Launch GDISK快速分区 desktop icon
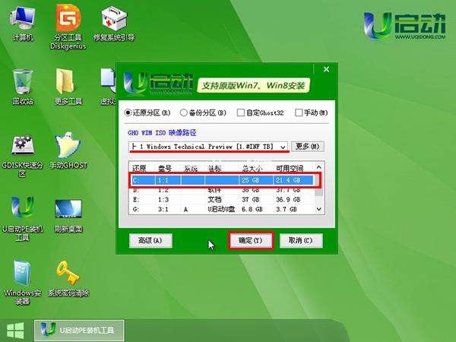The image size is (456, 342). (22, 156)
